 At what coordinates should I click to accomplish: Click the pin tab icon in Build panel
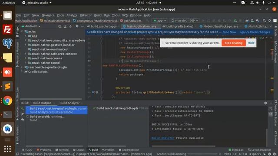(x=22, y=114)
